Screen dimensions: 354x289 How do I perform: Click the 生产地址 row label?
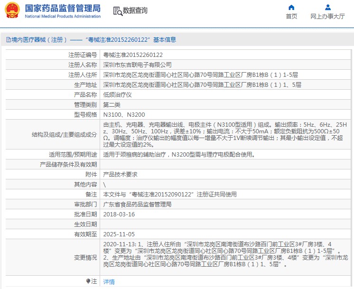[x=85, y=84]
